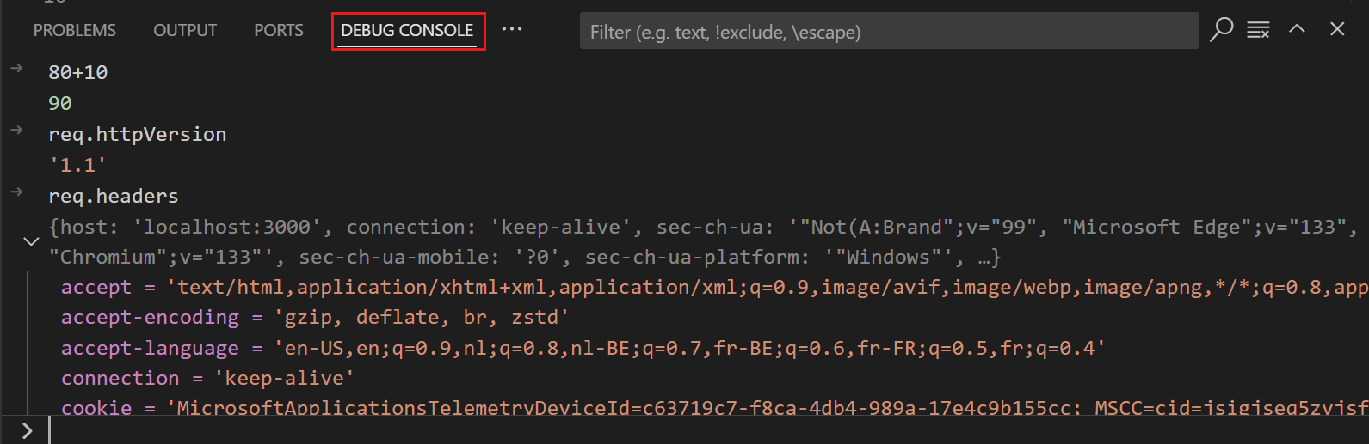Focus the debug console filter box
Viewport: 1369px width, 444px height.
point(888,32)
